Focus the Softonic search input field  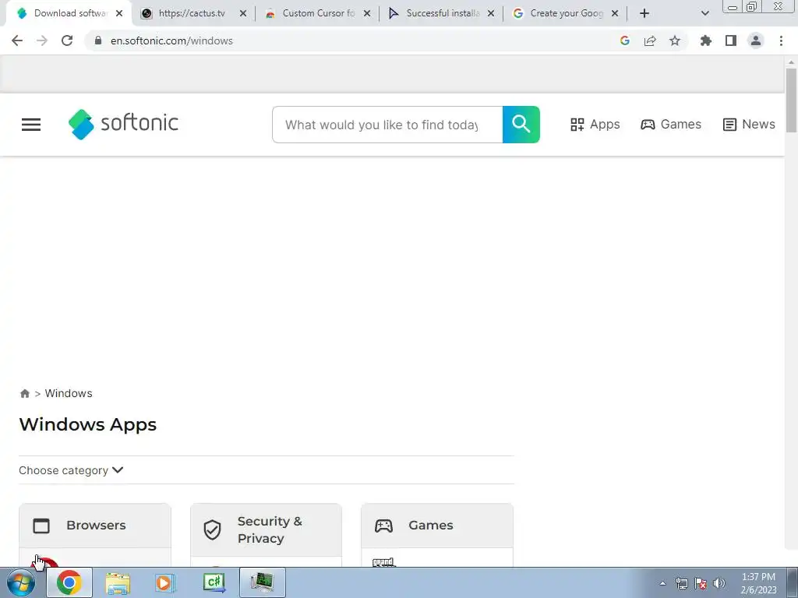click(x=387, y=125)
